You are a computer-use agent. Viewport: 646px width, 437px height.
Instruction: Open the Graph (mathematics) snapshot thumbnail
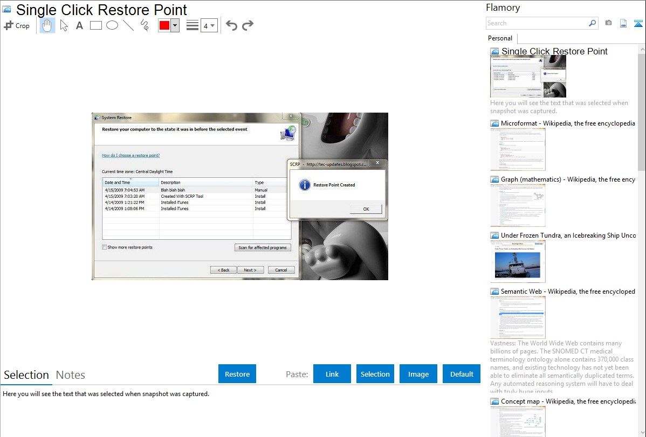[x=518, y=205]
